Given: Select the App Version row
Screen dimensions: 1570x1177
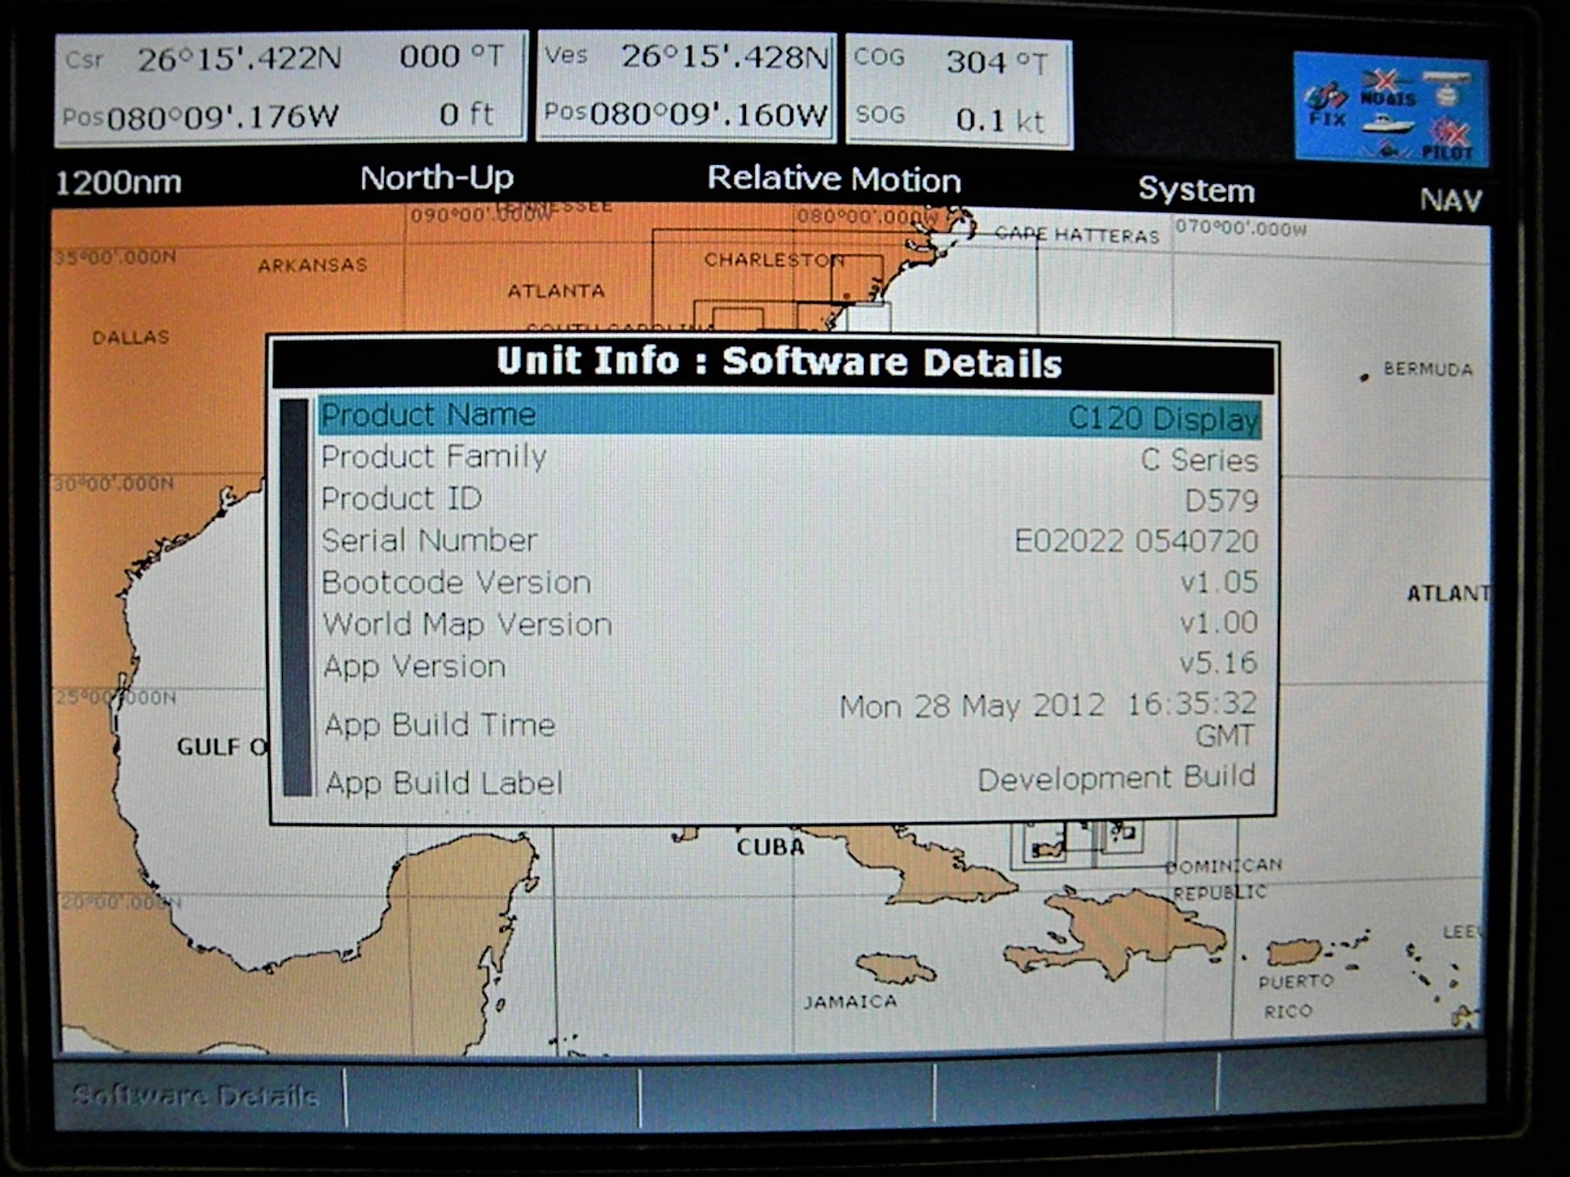Looking at the screenshot, I should coord(790,665).
